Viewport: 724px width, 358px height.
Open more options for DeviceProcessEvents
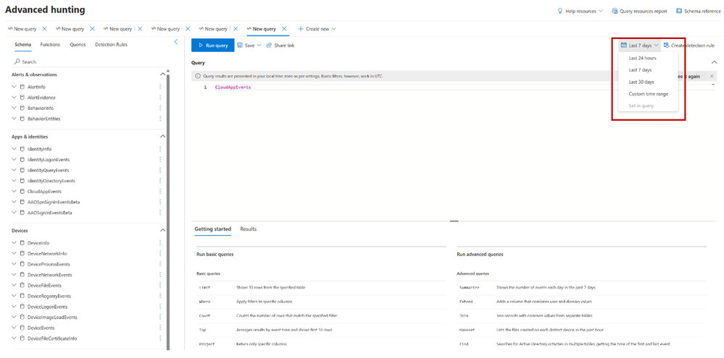coord(160,264)
